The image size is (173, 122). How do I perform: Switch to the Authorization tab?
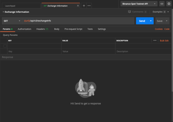pyautogui.click(x=24, y=29)
